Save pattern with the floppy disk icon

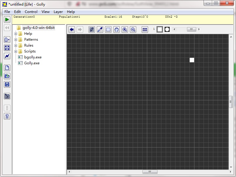(x=7, y=84)
